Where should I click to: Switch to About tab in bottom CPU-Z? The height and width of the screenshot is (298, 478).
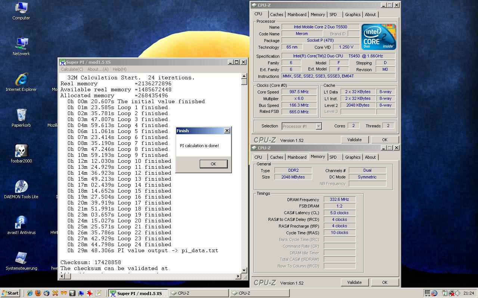point(370,157)
